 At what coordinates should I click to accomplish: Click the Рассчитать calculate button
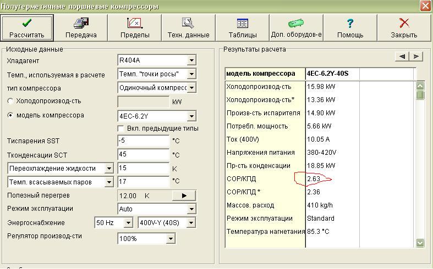[27, 28]
